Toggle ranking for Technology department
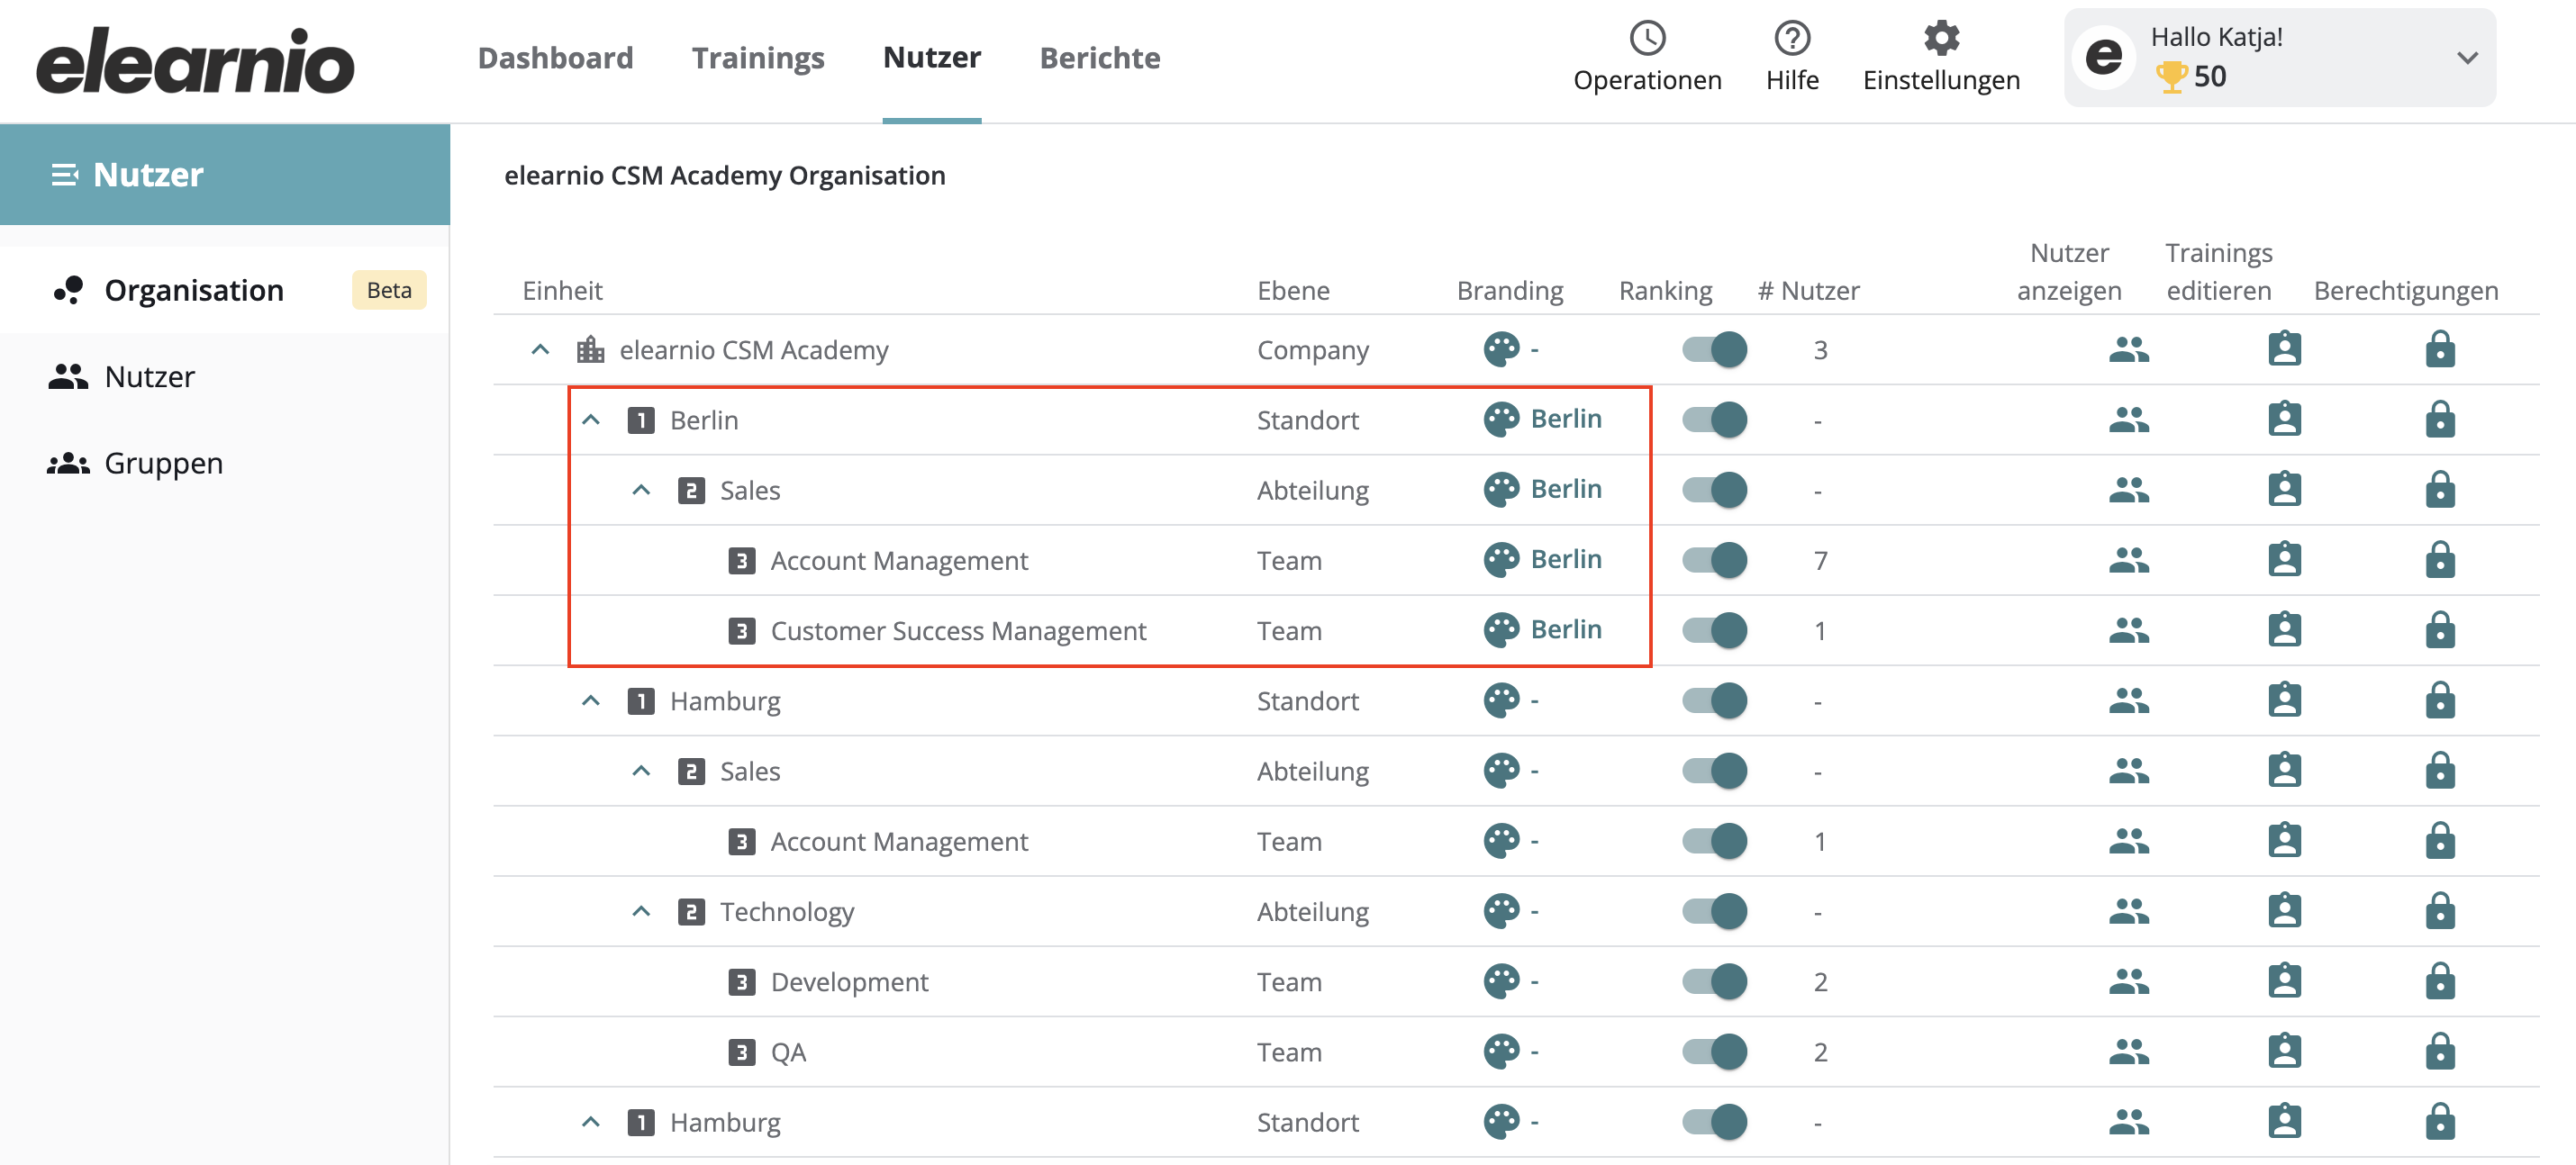 click(x=1714, y=911)
